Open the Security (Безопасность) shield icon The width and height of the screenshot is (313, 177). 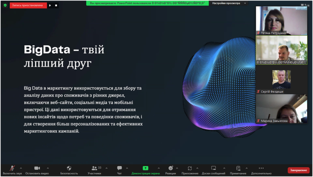pyautogui.click(x=69, y=168)
